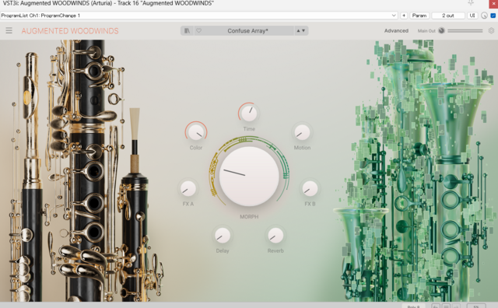Click the pin window icon
498x308 pixels.
471,3
